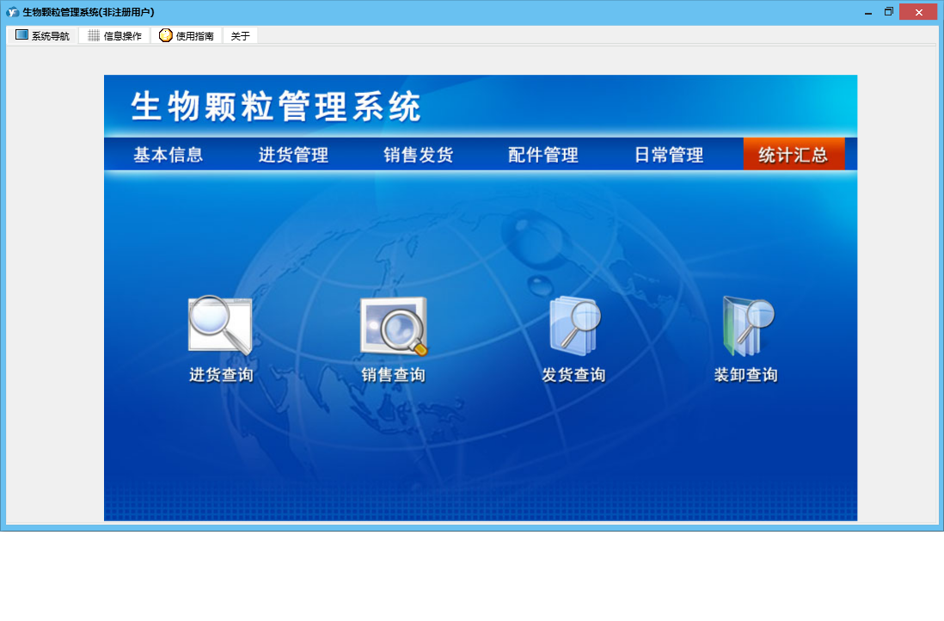
Task: Open the 信息操作 menu
Action: tap(114, 36)
